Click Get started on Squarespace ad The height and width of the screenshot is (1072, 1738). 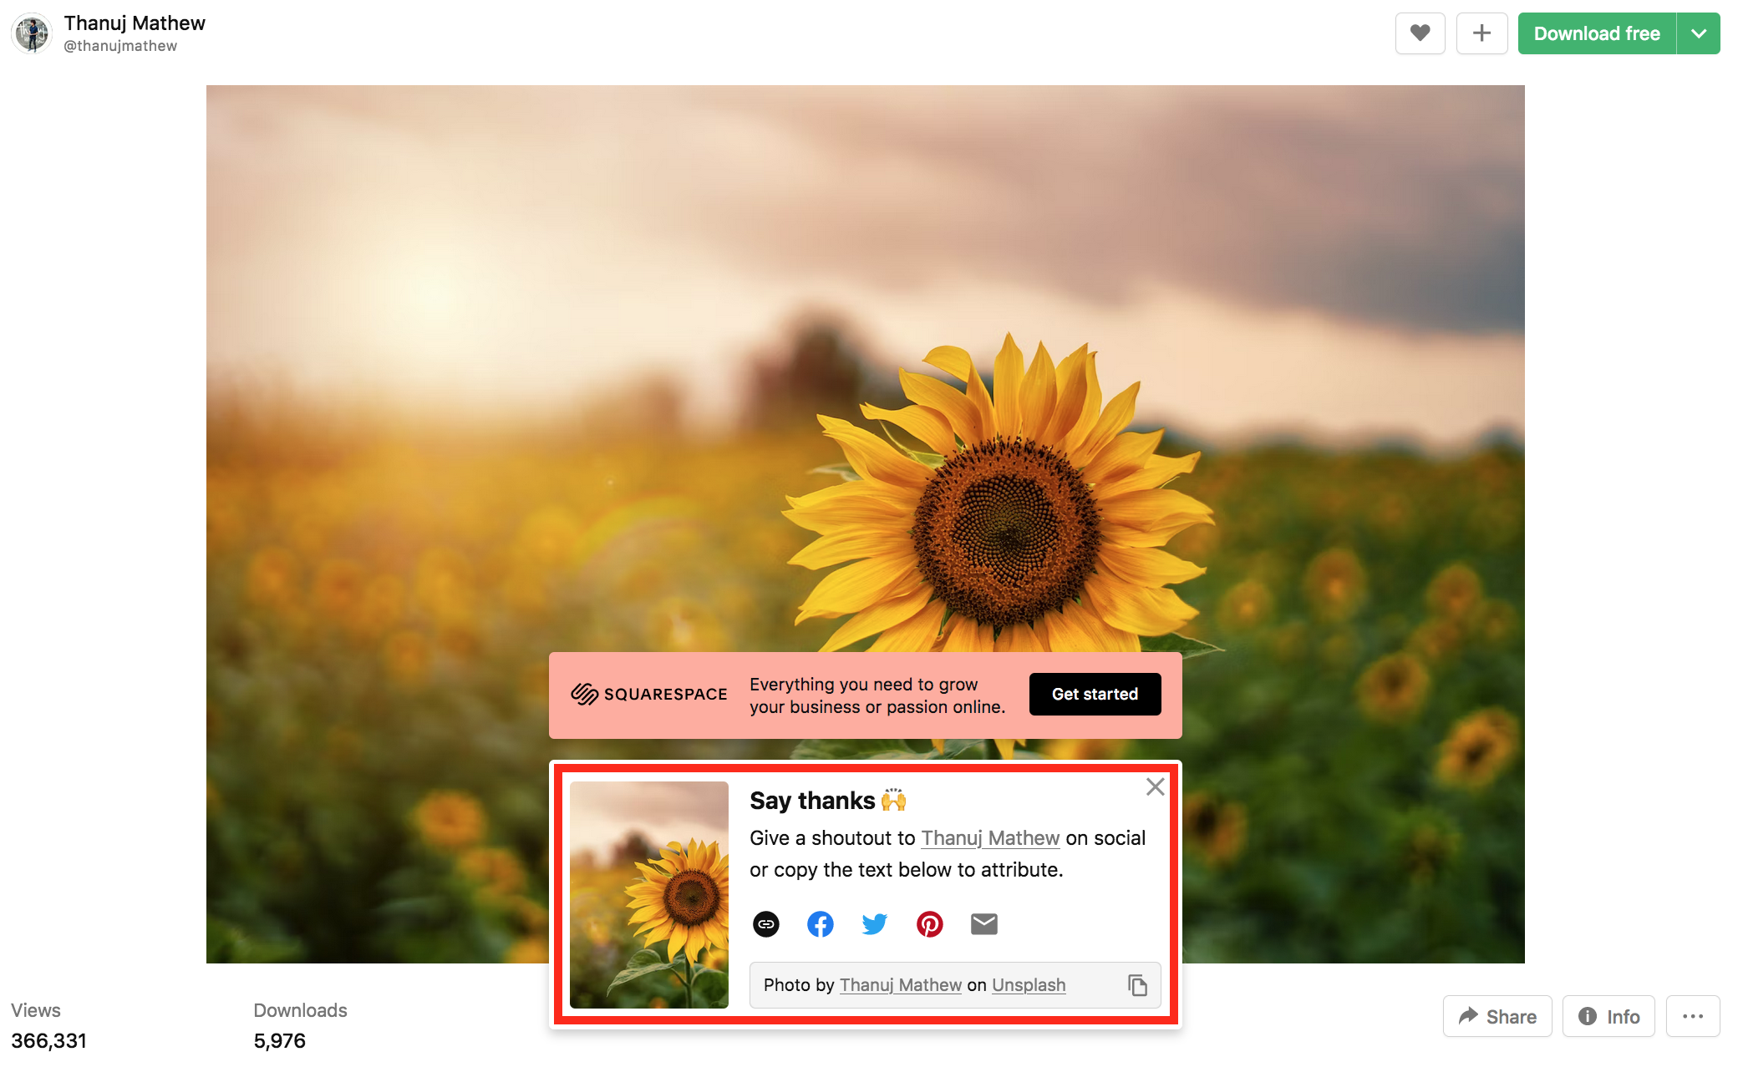click(x=1095, y=694)
